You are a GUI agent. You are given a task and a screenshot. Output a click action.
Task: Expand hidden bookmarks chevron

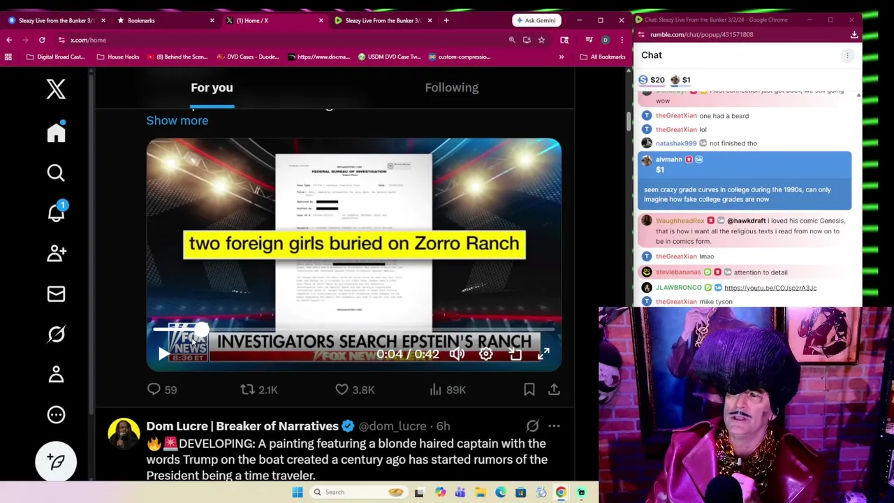tap(562, 57)
